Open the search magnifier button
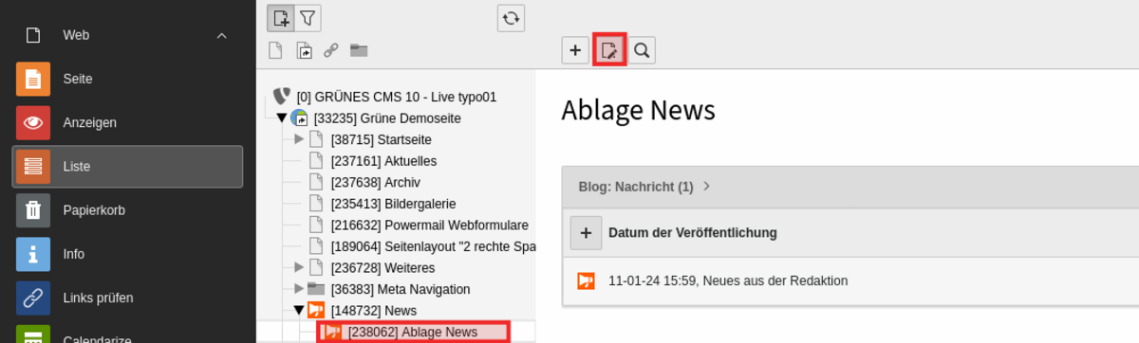Screen dimensions: 1139x343 point(643,50)
